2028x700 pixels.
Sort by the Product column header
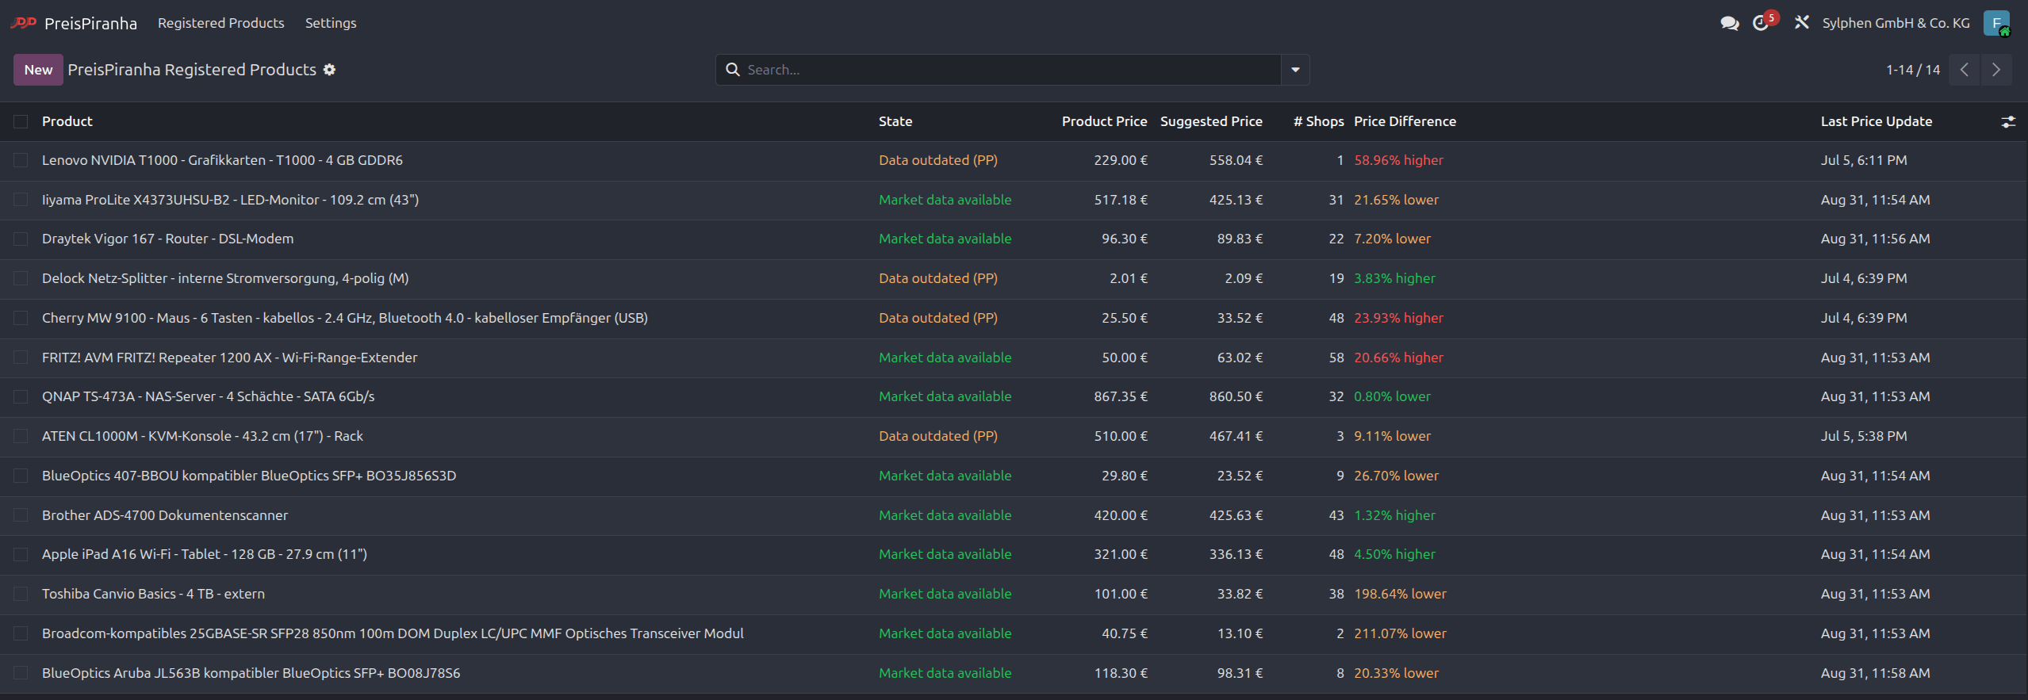pyautogui.click(x=67, y=121)
